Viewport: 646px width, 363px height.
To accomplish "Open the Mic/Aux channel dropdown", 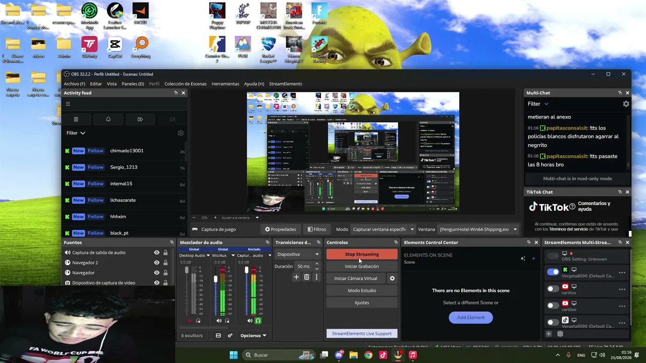I will click(x=223, y=256).
